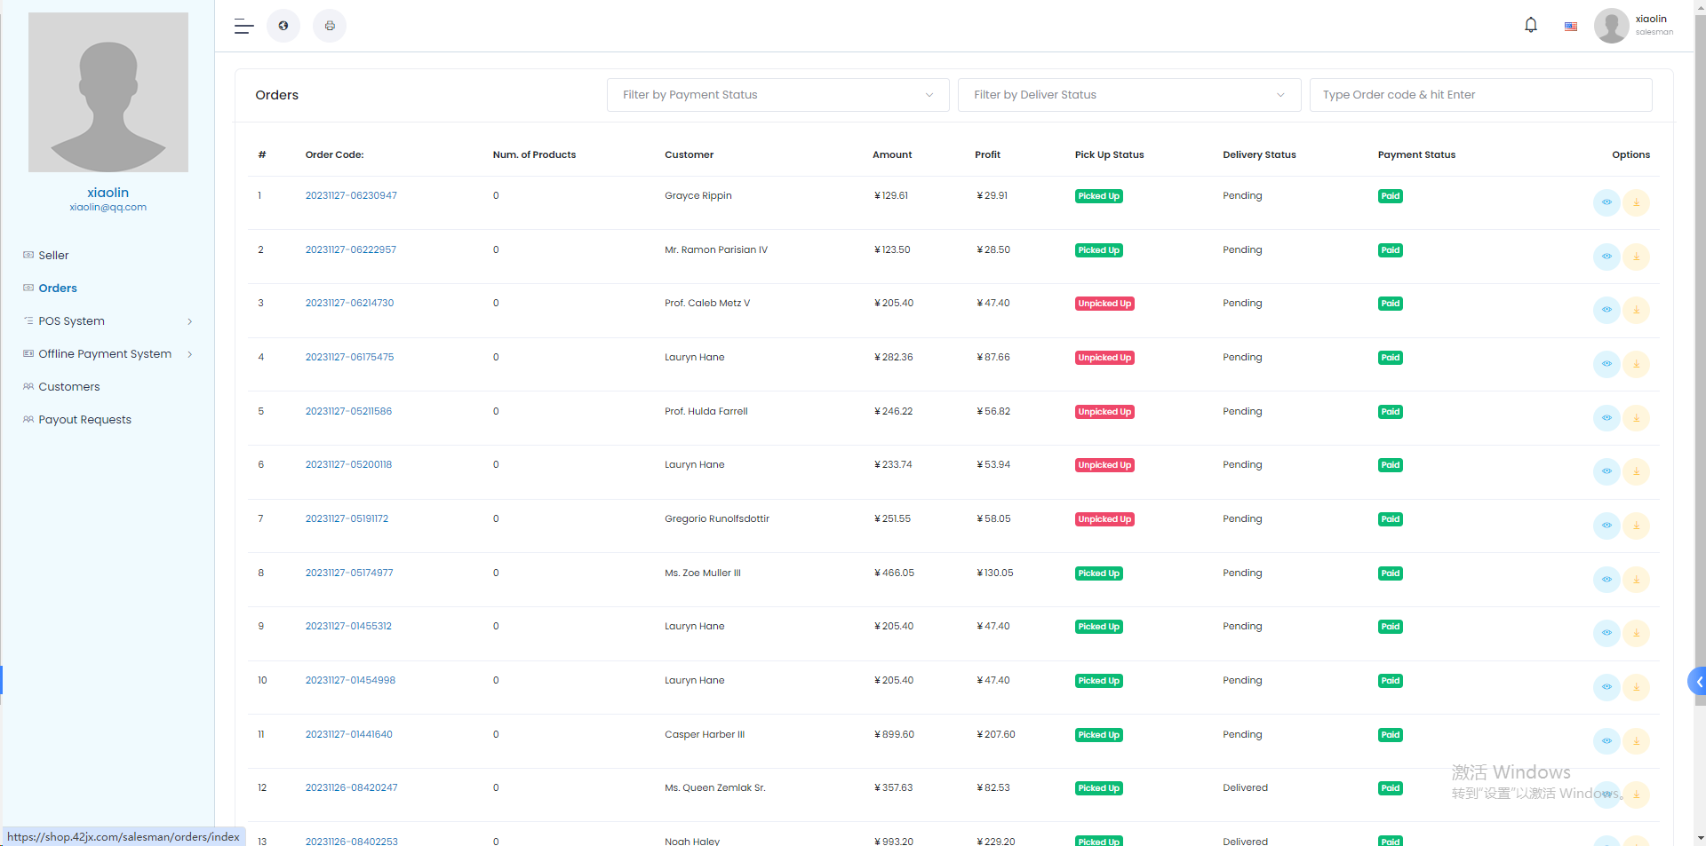Click order code 20231126-08420247 link

351,787
